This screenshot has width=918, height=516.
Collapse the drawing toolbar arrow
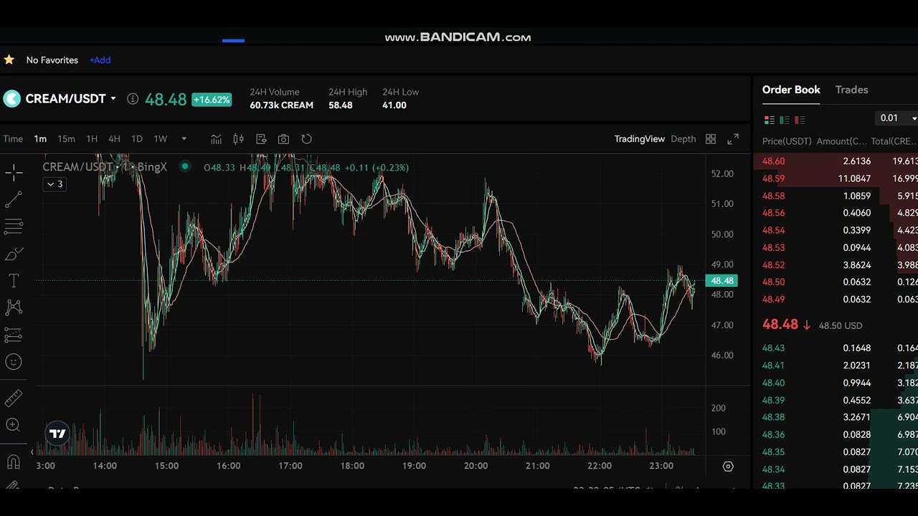32,452
